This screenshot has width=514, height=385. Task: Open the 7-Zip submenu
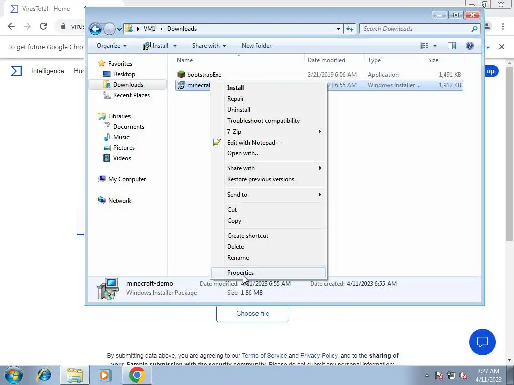pyautogui.click(x=269, y=132)
